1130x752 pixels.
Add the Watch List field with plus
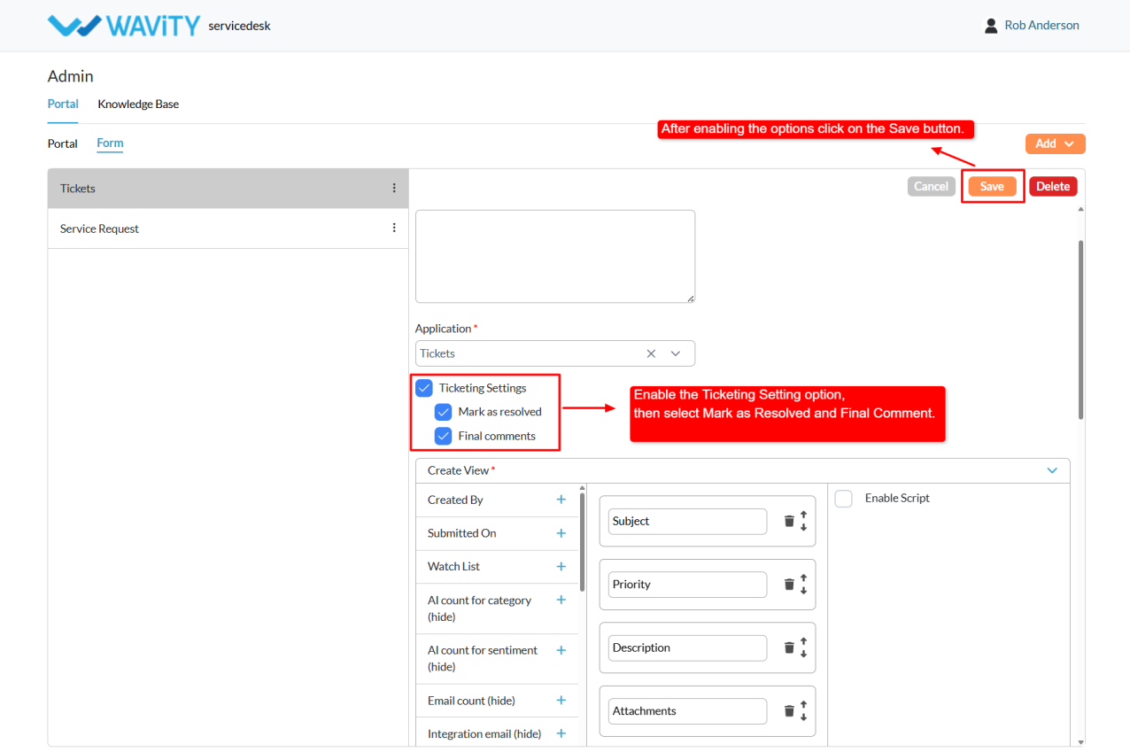[x=561, y=566]
